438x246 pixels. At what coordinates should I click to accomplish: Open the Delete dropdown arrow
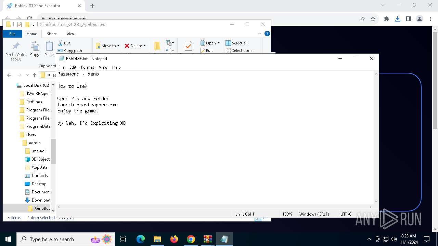[144, 46]
